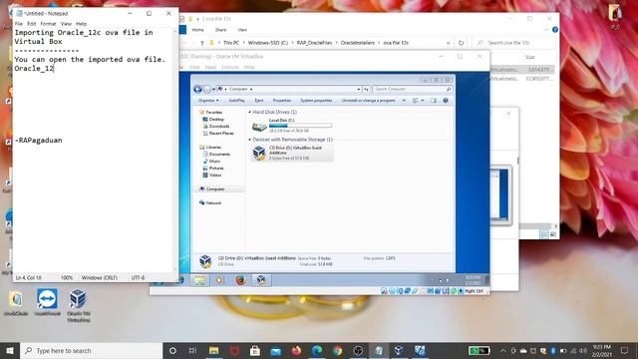Click the Right Ctrl host key indicator
This screenshot has height=359, width=638.
474,291
